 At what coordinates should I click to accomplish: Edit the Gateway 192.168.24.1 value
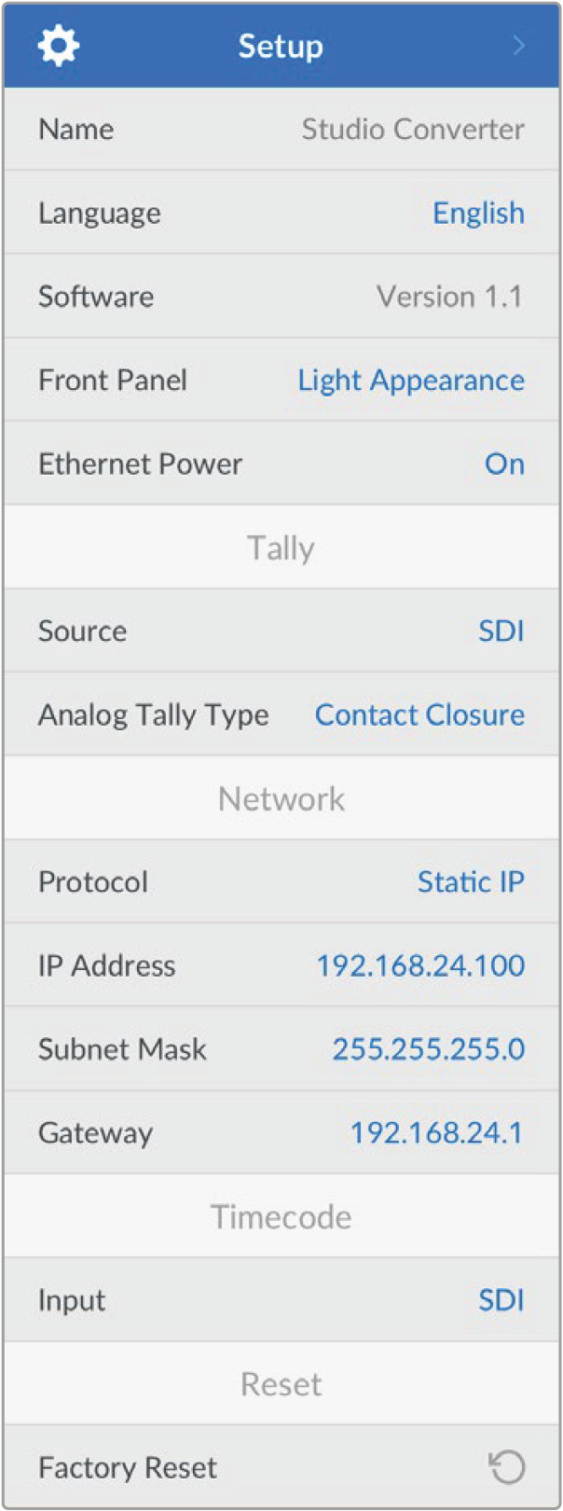(x=436, y=1132)
